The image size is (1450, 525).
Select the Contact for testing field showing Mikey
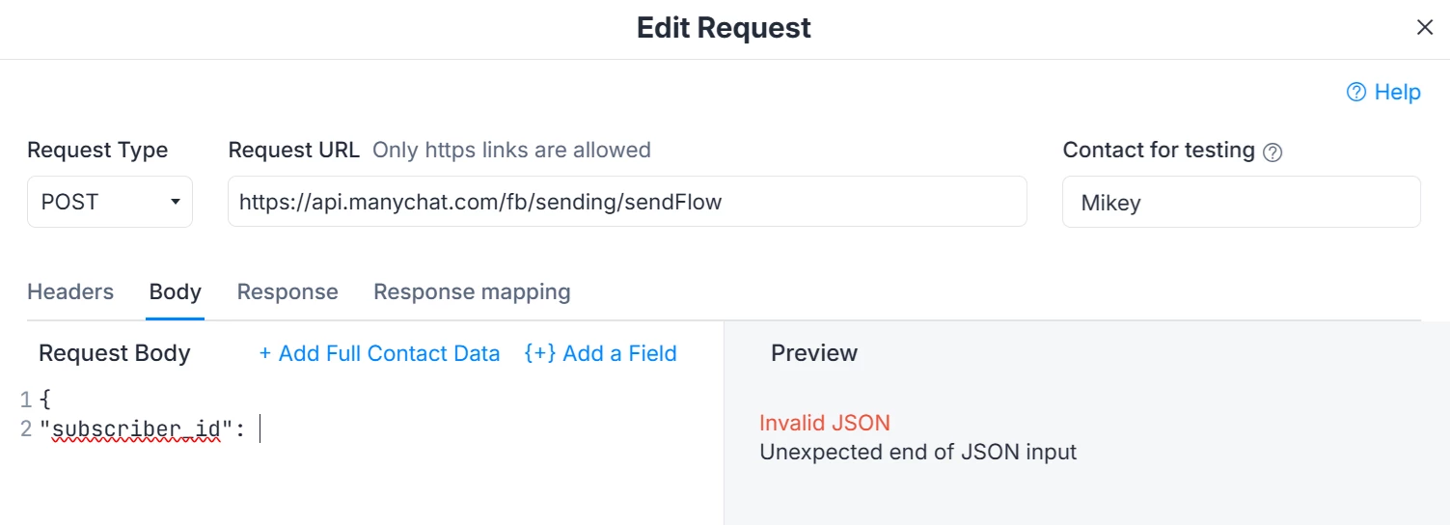coord(1241,202)
